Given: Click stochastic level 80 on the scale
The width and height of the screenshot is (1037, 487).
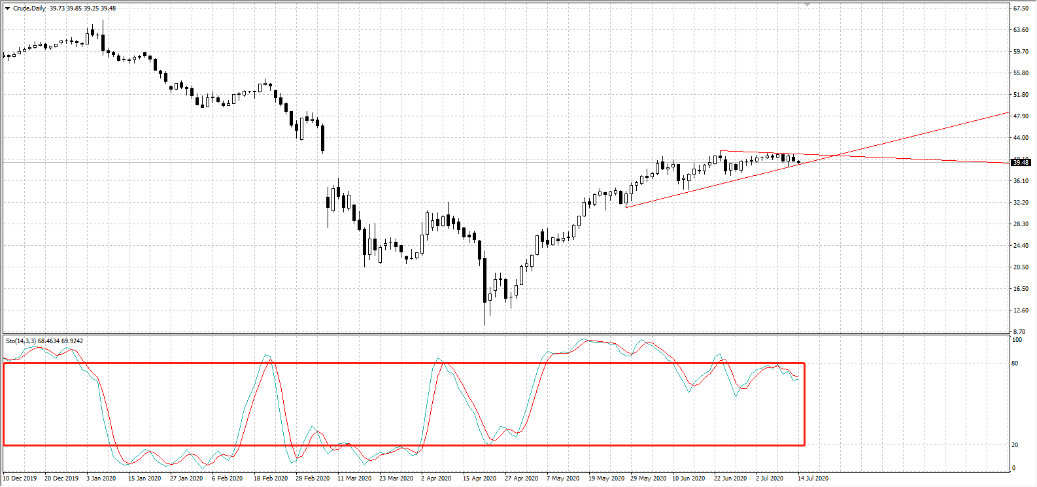Looking at the screenshot, I should click(1015, 363).
